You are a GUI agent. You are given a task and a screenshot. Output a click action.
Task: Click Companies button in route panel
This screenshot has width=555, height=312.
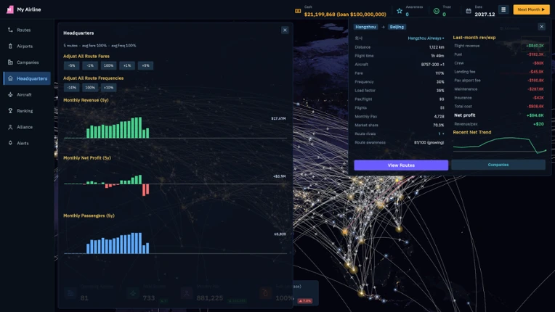click(x=498, y=165)
